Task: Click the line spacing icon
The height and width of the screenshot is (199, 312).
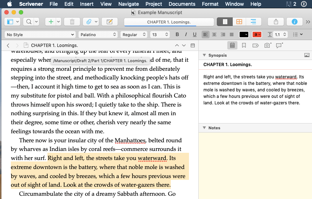Action: (x=270, y=35)
